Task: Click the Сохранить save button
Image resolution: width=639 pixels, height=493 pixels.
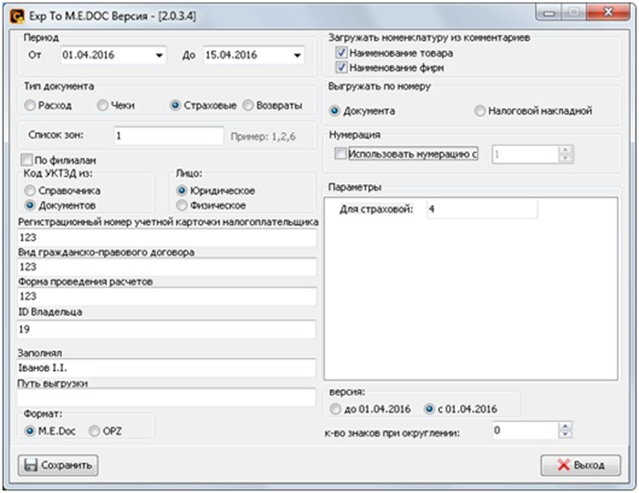Action: point(58,465)
